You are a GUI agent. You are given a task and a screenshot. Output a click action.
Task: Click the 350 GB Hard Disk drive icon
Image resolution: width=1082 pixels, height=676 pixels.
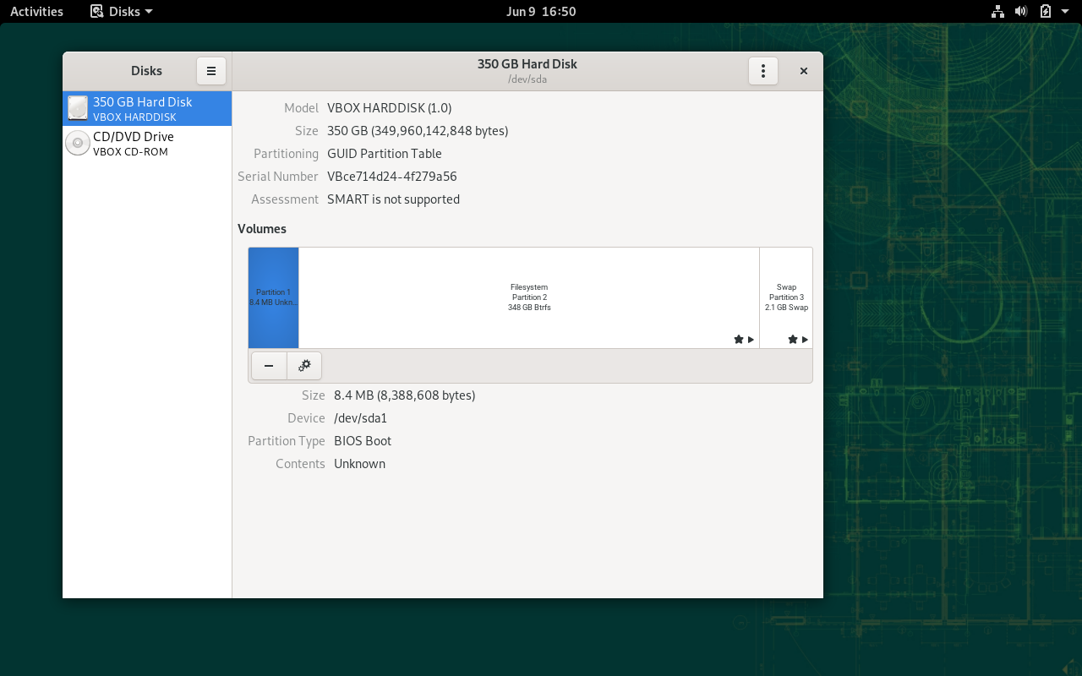[78, 108]
